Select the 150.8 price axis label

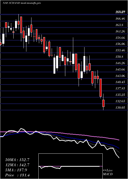(x=119, y=57)
